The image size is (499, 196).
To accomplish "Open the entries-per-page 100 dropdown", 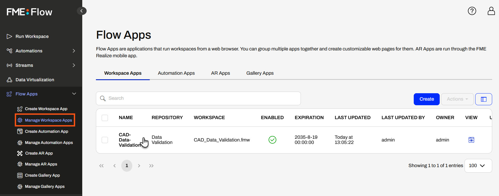I will (x=478, y=166).
